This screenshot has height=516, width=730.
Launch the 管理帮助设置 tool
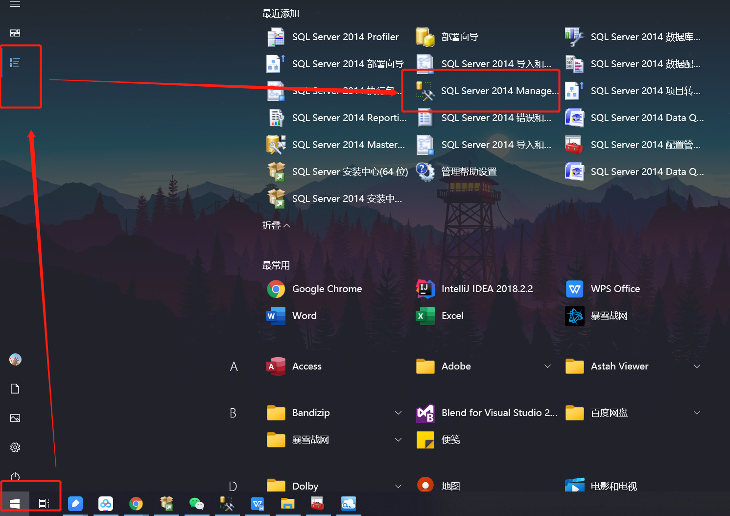coord(469,172)
